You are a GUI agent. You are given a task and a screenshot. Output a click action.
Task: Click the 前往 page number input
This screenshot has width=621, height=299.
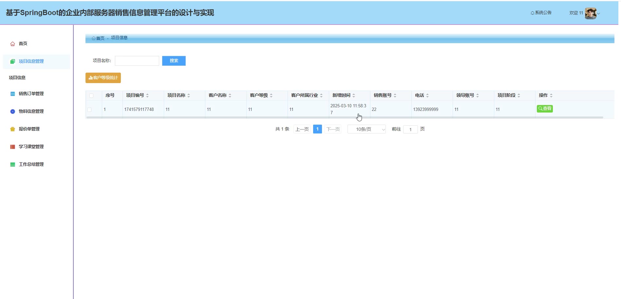[x=410, y=130]
